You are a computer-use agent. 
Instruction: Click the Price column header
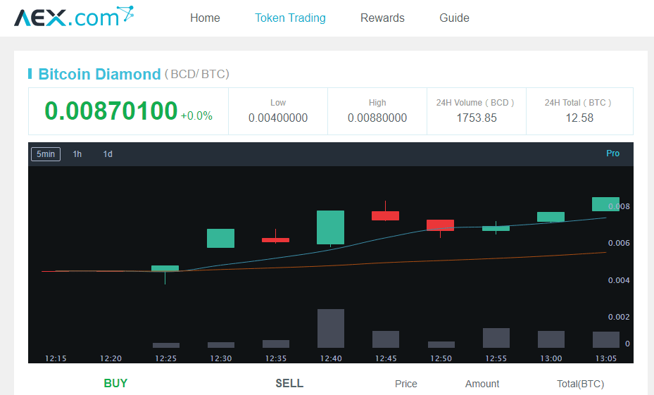coord(405,384)
